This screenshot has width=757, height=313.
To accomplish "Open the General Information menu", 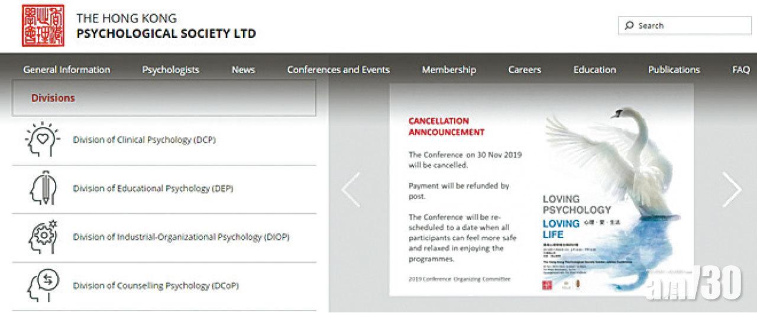I will pyautogui.click(x=67, y=70).
